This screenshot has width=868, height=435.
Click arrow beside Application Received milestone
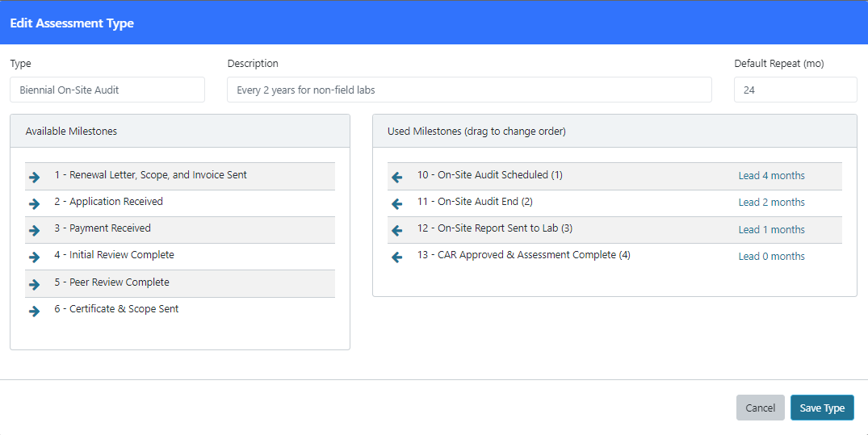click(x=35, y=203)
